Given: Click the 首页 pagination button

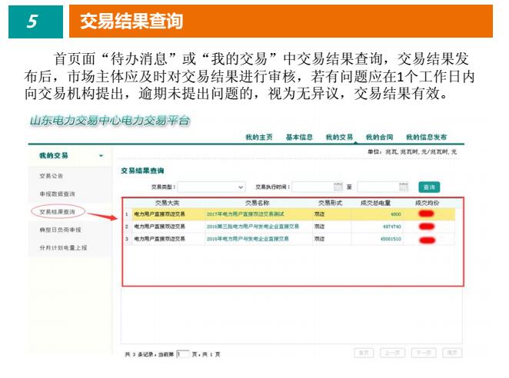Looking at the screenshot, I should point(364,353).
